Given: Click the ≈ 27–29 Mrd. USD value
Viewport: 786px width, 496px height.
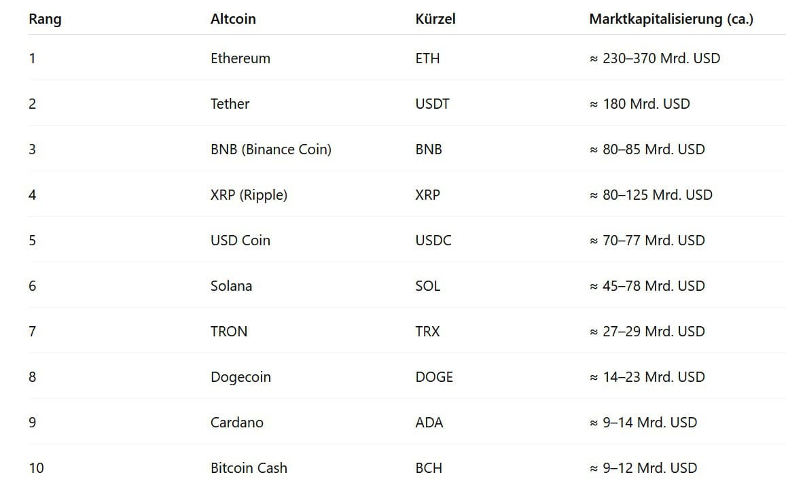Looking at the screenshot, I should pyautogui.click(x=647, y=332).
